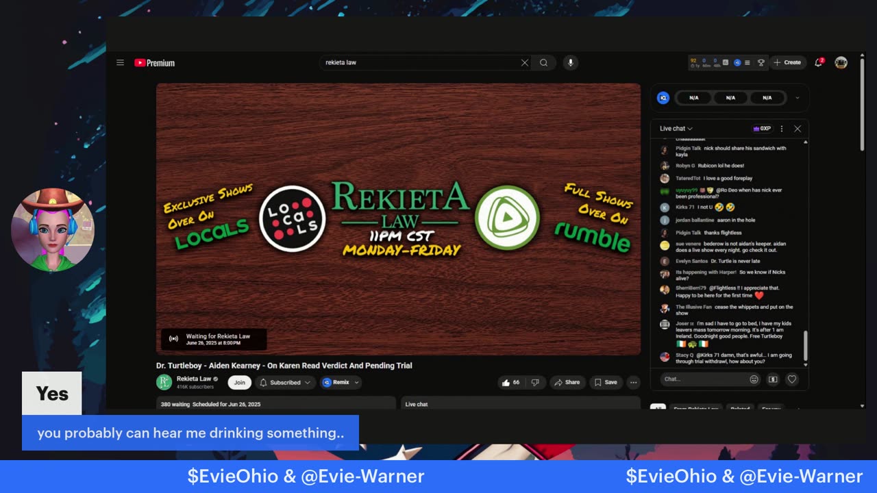Select the last N/A stat pill

click(767, 98)
